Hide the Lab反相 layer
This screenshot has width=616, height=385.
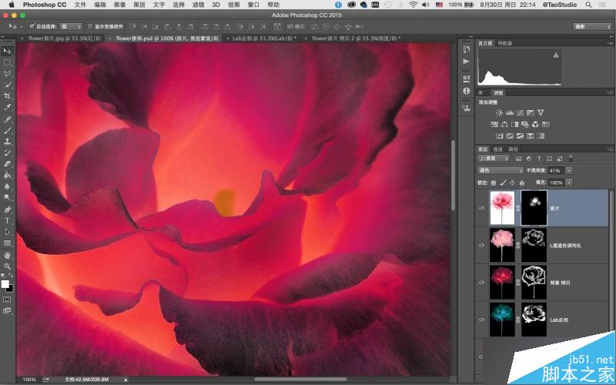[x=482, y=320]
